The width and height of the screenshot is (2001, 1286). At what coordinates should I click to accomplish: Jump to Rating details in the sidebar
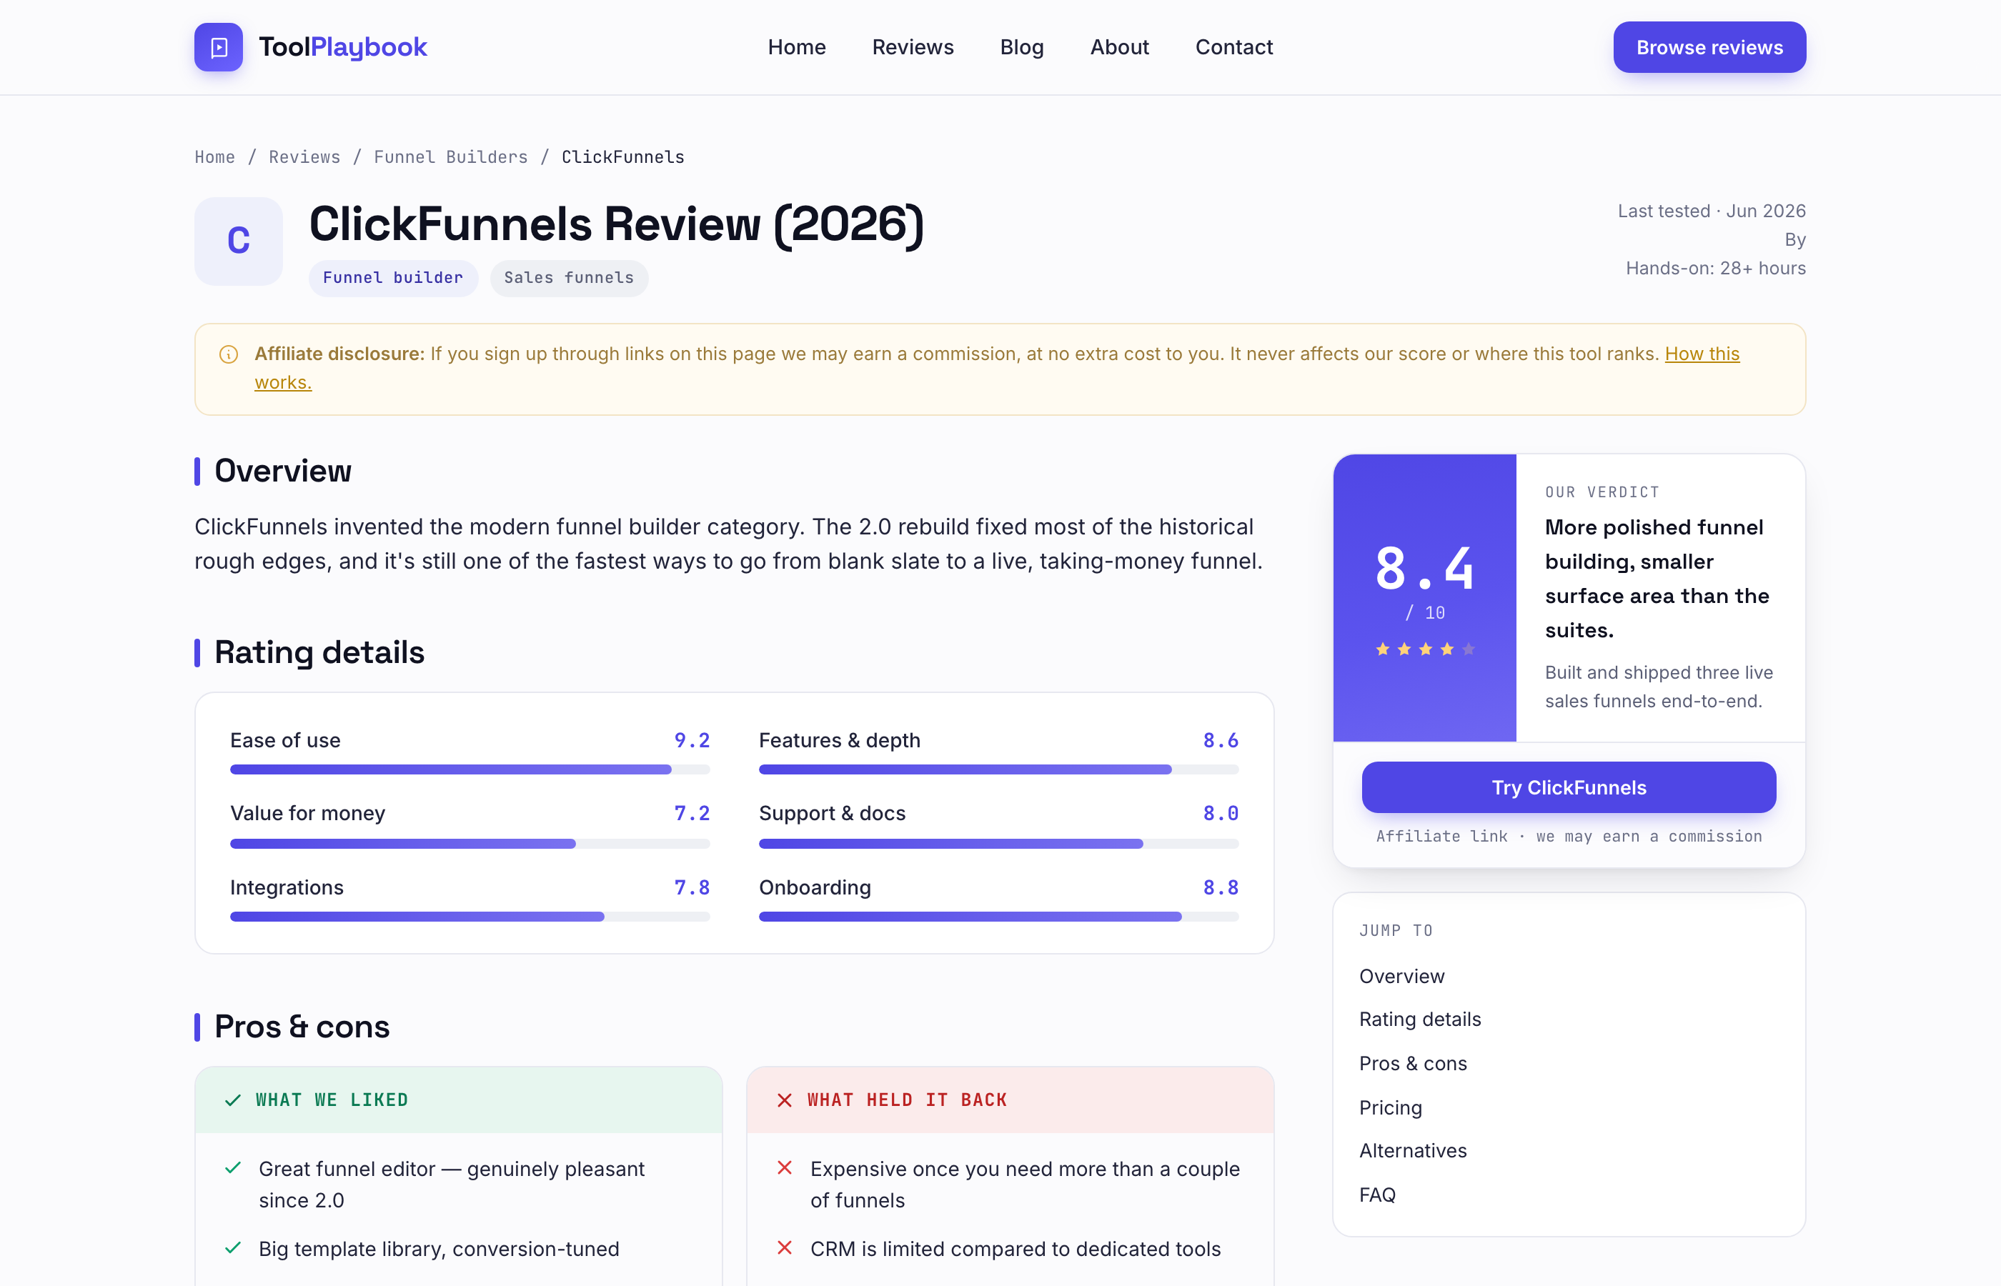point(1420,1019)
